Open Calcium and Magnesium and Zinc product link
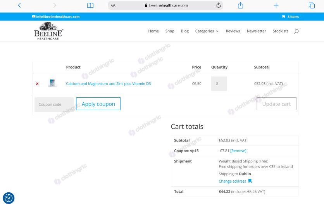The height and width of the screenshot is (204, 324). click(x=109, y=83)
